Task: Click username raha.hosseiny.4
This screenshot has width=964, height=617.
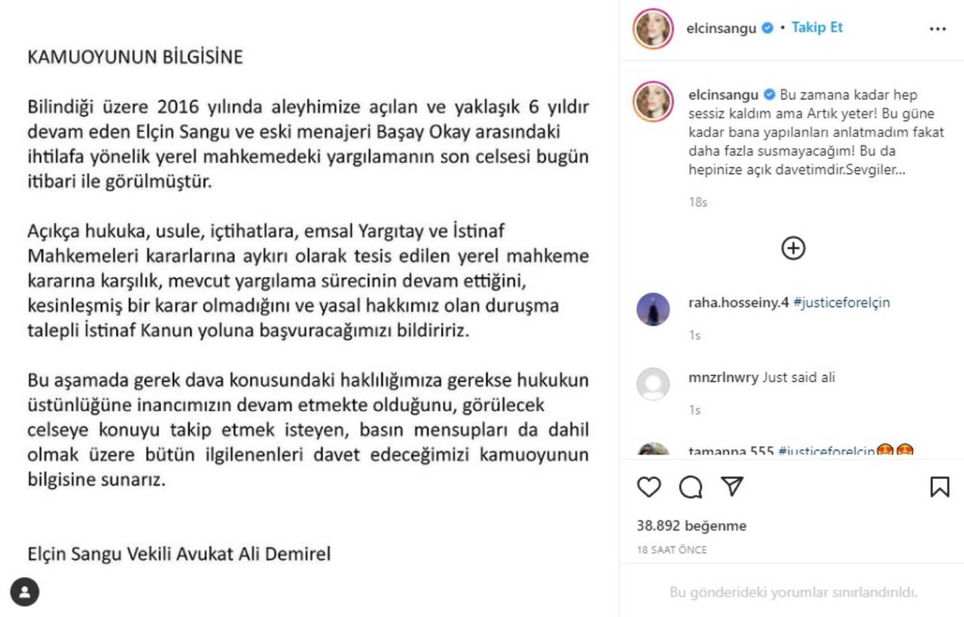Action: tap(739, 303)
